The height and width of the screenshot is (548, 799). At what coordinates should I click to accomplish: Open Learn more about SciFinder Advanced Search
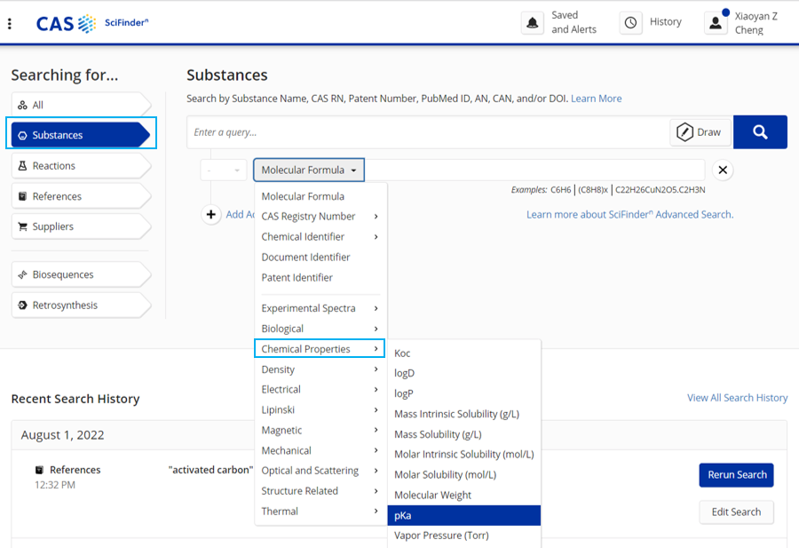tap(629, 215)
